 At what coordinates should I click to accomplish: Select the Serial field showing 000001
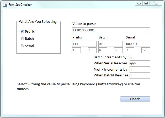[x=138, y=44]
